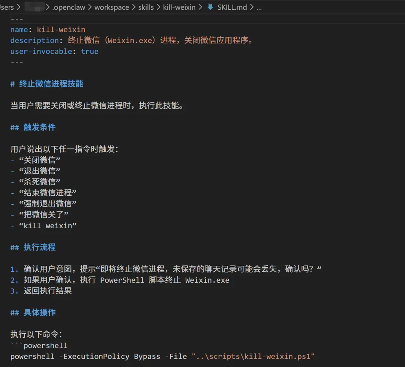Click the true value of user-invocable
This screenshot has height=367, width=405.
[x=90, y=51]
